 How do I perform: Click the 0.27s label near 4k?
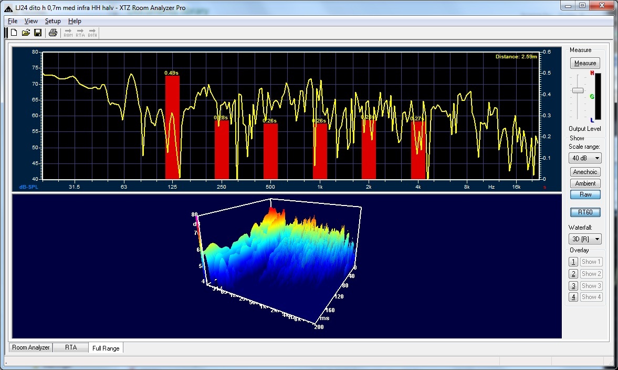(x=417, y=118)
